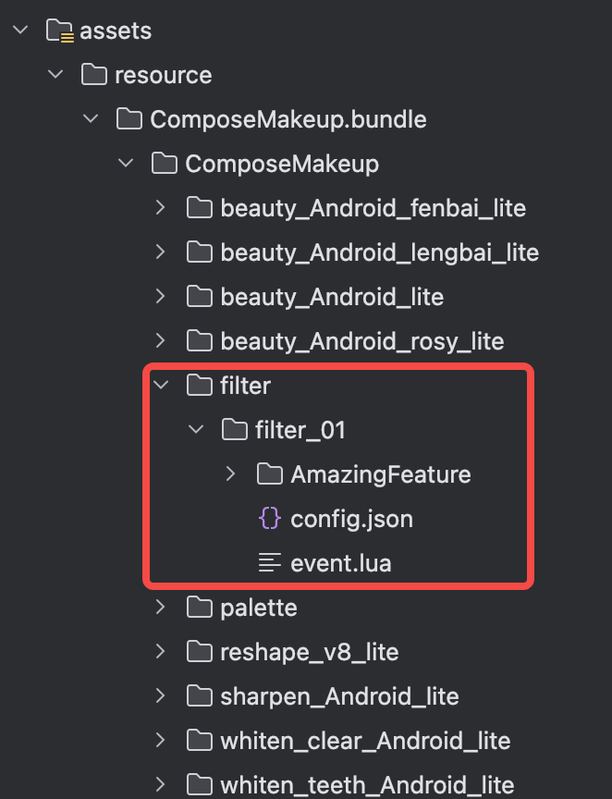Click the palette folder icon
The width and height of the screenshot is (612, 799).
(199, 608)
